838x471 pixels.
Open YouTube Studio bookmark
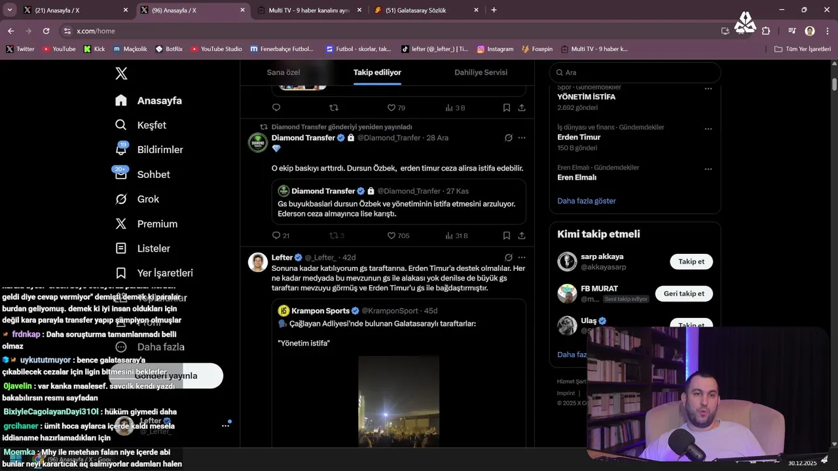point(216,49)
